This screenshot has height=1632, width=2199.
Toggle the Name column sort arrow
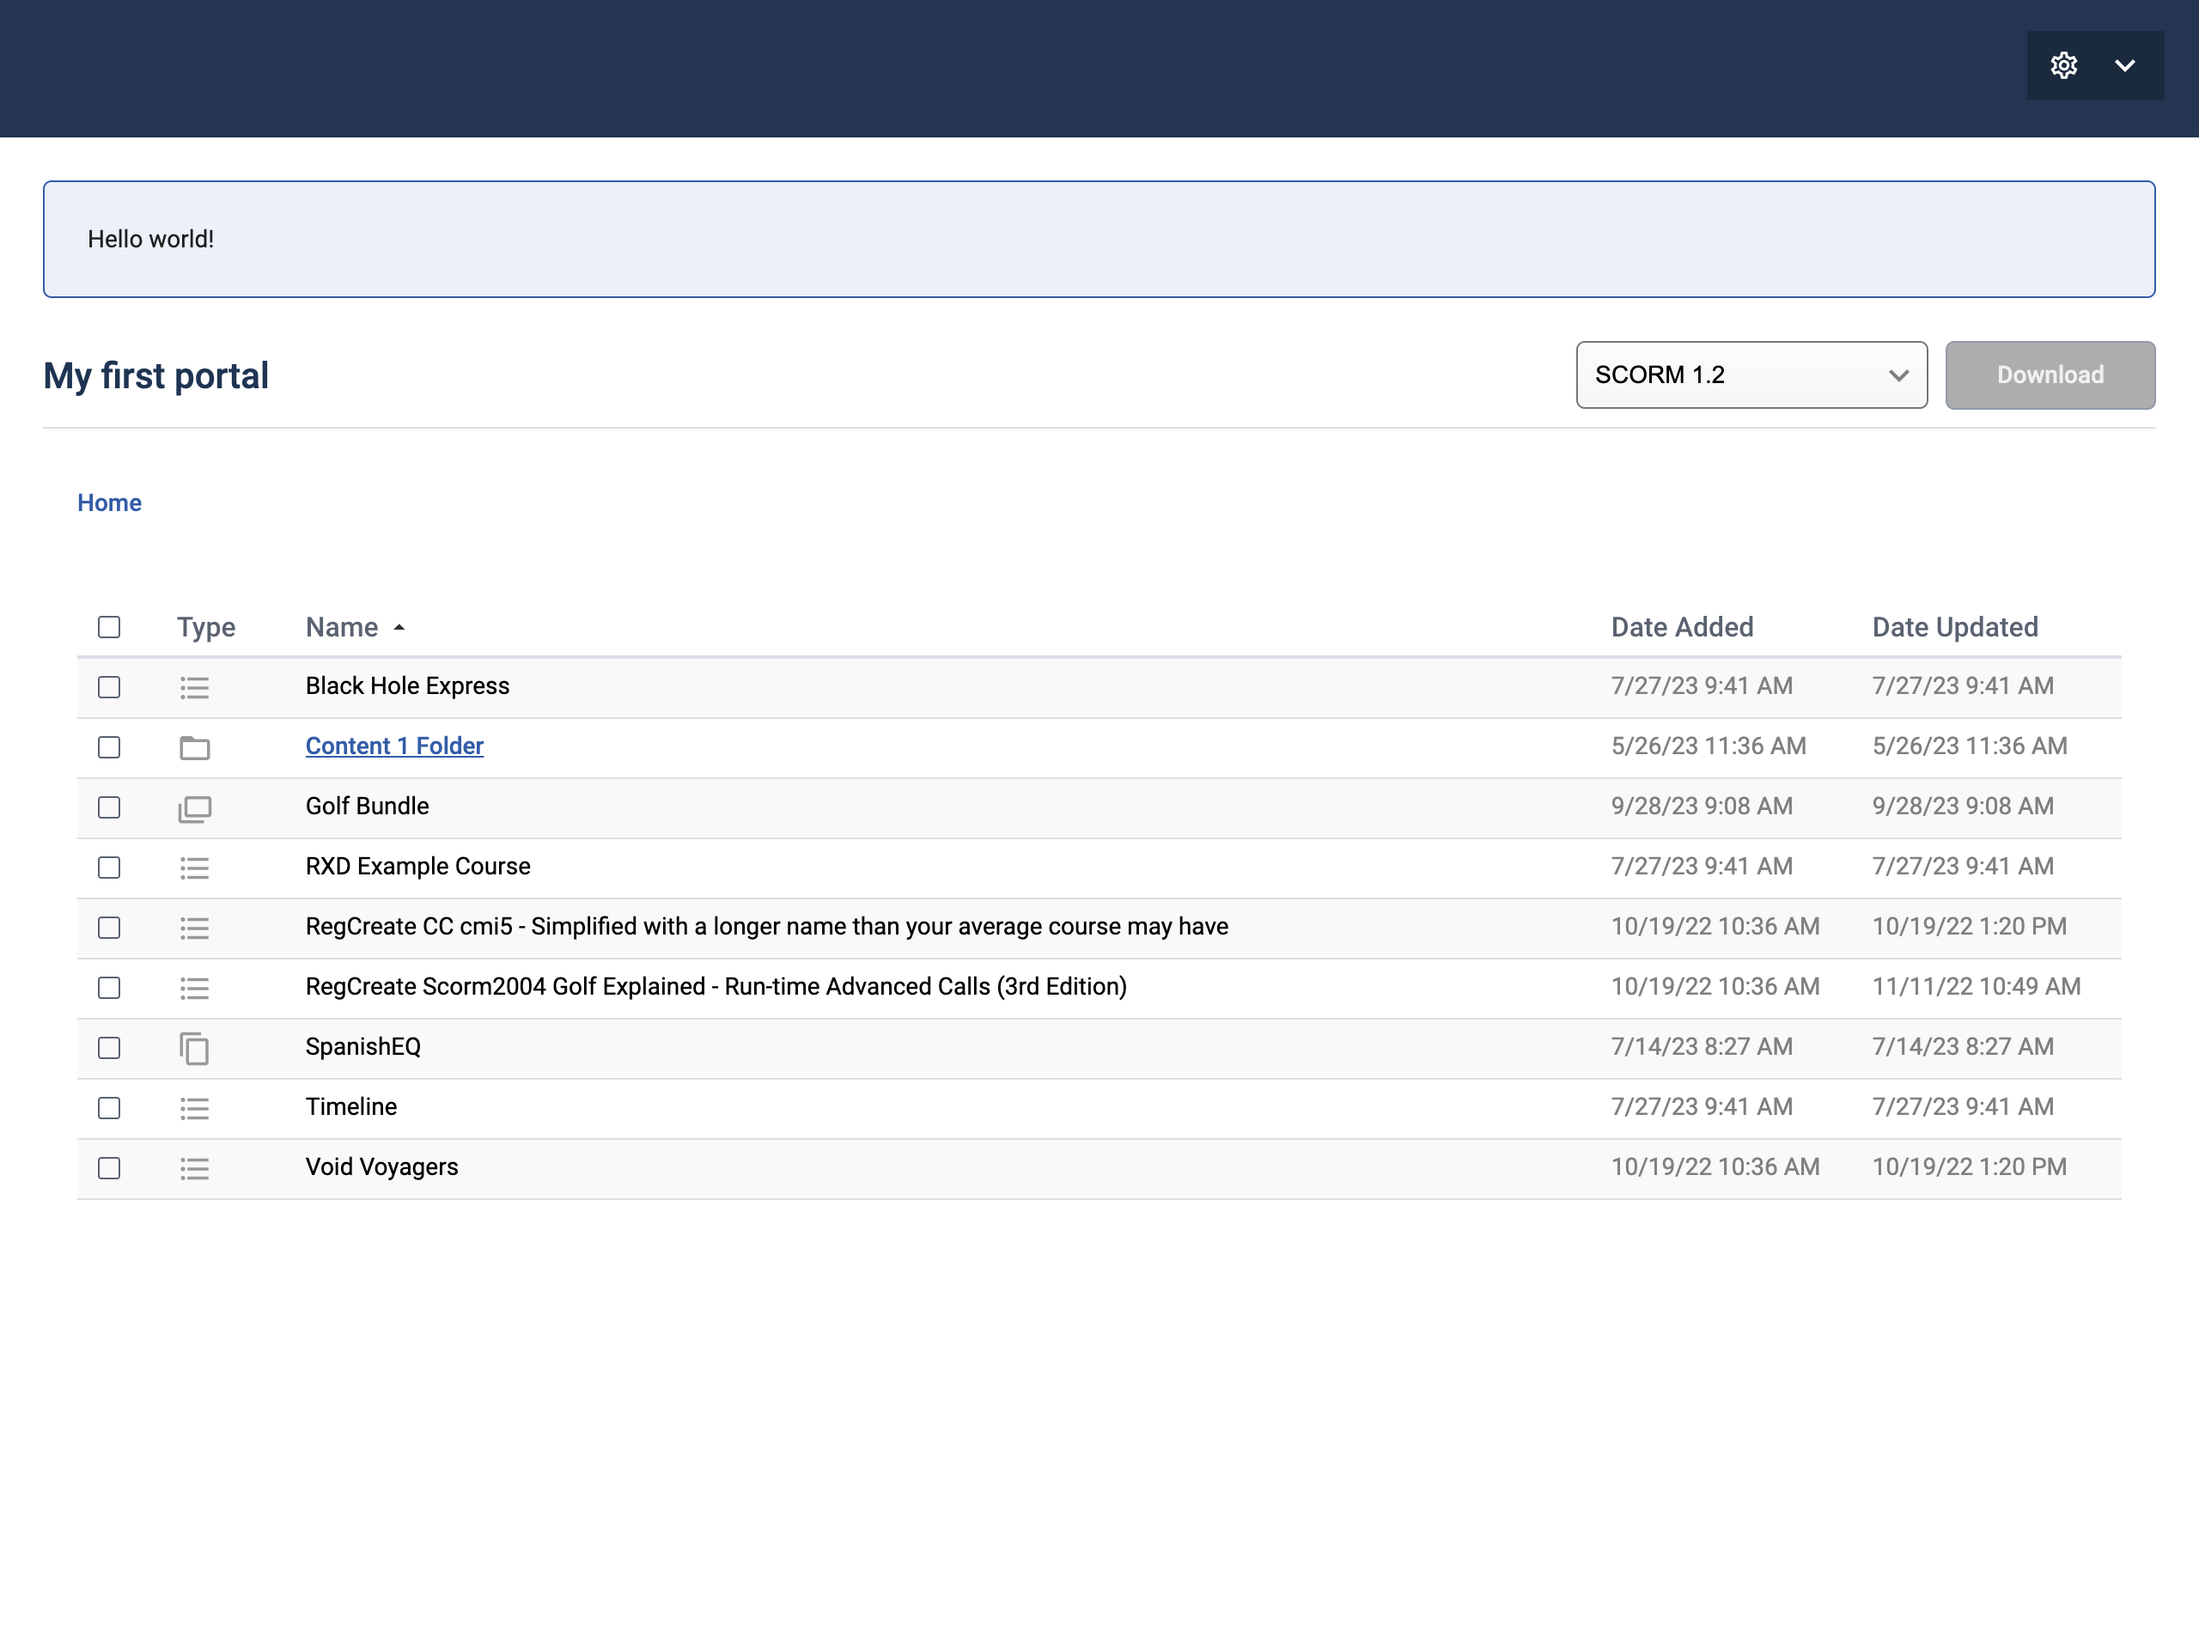point(399,628)
